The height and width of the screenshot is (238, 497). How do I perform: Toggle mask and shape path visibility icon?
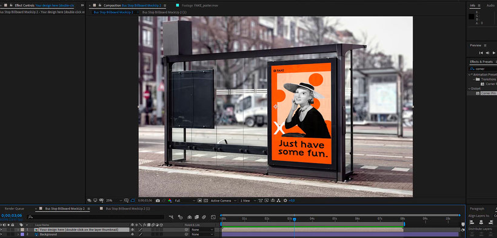click(x=133, y=201)
